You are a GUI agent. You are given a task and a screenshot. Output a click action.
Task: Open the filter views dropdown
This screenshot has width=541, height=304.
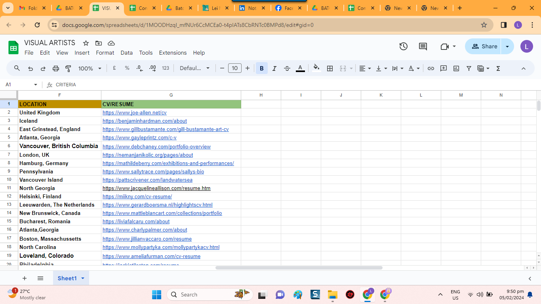(x=483, y=68)
